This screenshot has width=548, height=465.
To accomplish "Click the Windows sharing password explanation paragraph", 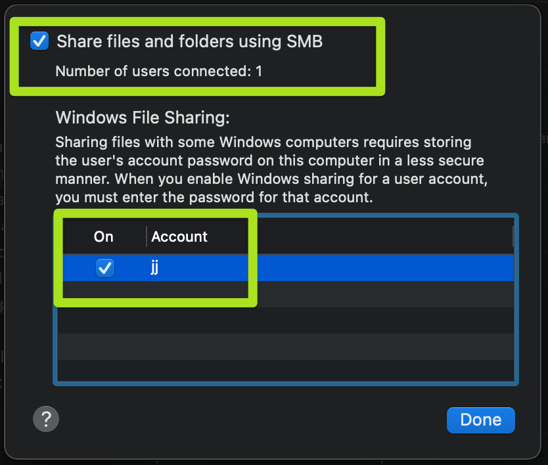I will click(271, 170).
